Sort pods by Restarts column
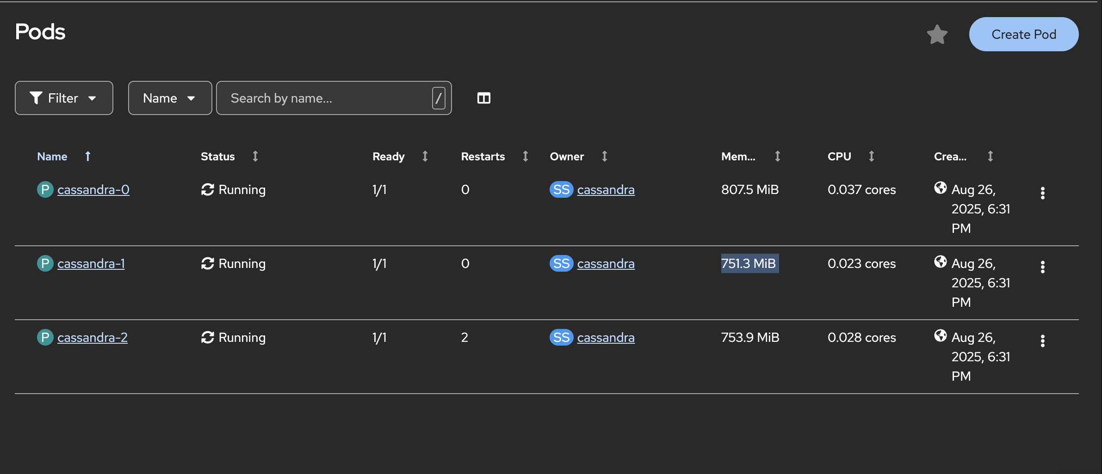The width and height of the screenshot is (1102, 474). point(483,157)
